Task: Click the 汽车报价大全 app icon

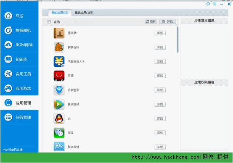Action: pyautogui.click(x=59, y=61)
